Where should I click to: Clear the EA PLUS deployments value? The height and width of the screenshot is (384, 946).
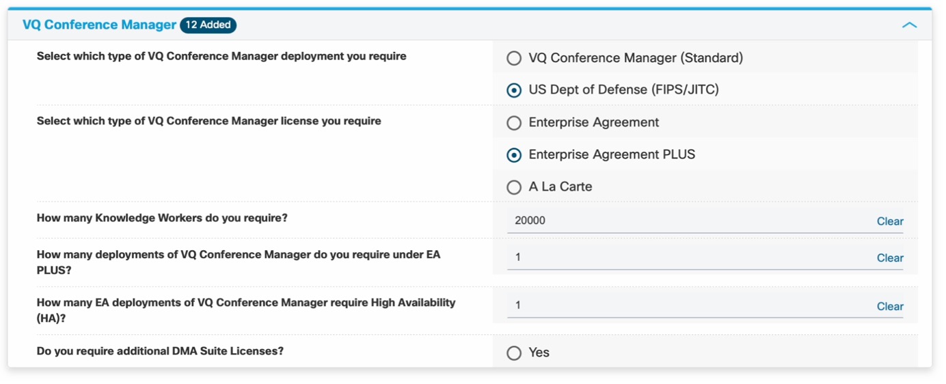890,258
